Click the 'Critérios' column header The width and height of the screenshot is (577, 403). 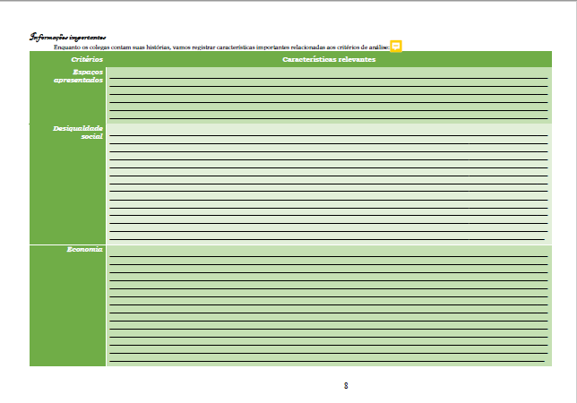87,59
